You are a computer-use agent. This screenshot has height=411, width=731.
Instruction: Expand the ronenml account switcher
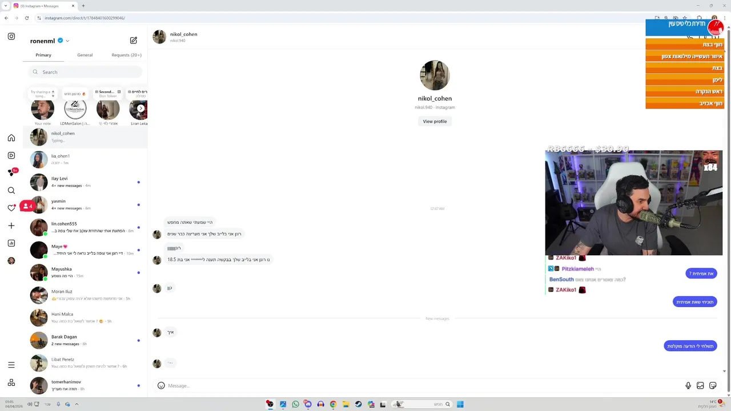pyautogui.click(x=67, y=41)
